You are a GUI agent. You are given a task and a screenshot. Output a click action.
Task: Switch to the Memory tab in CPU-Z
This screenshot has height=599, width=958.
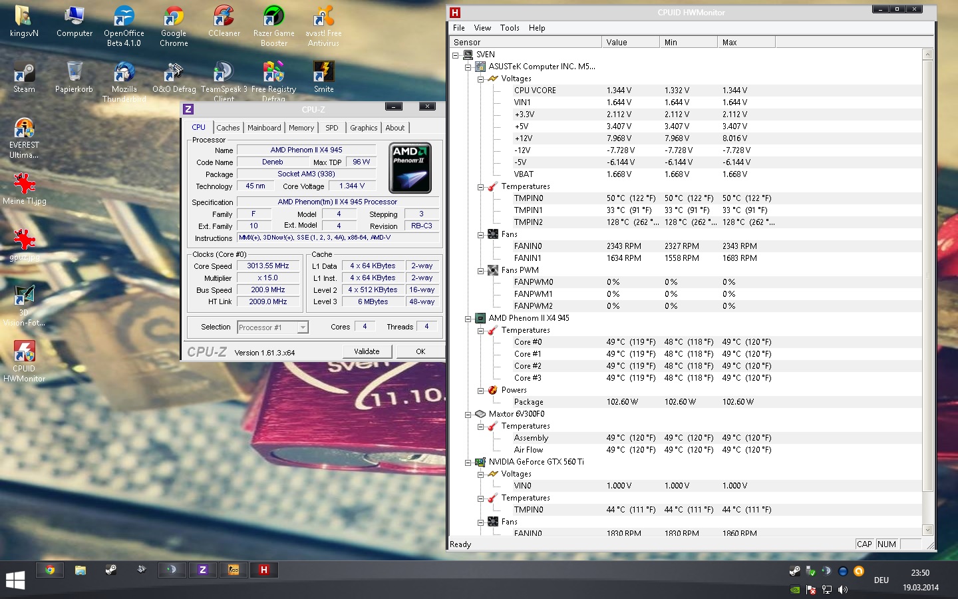click(x=301, y=128)
